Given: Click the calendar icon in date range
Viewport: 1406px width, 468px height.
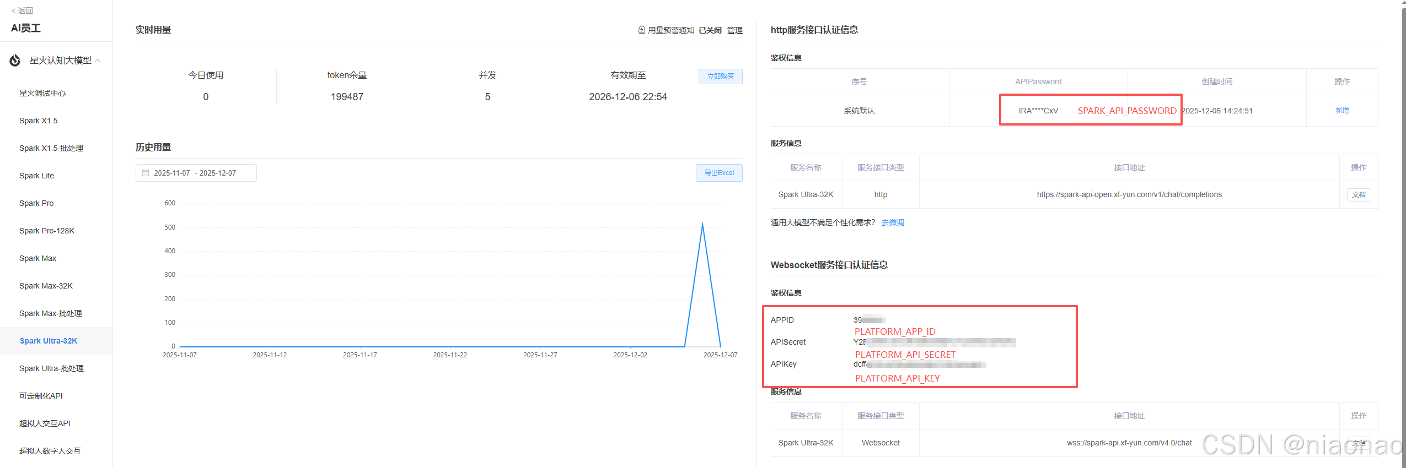Looking at the screenshot, I should coord(146,173).
